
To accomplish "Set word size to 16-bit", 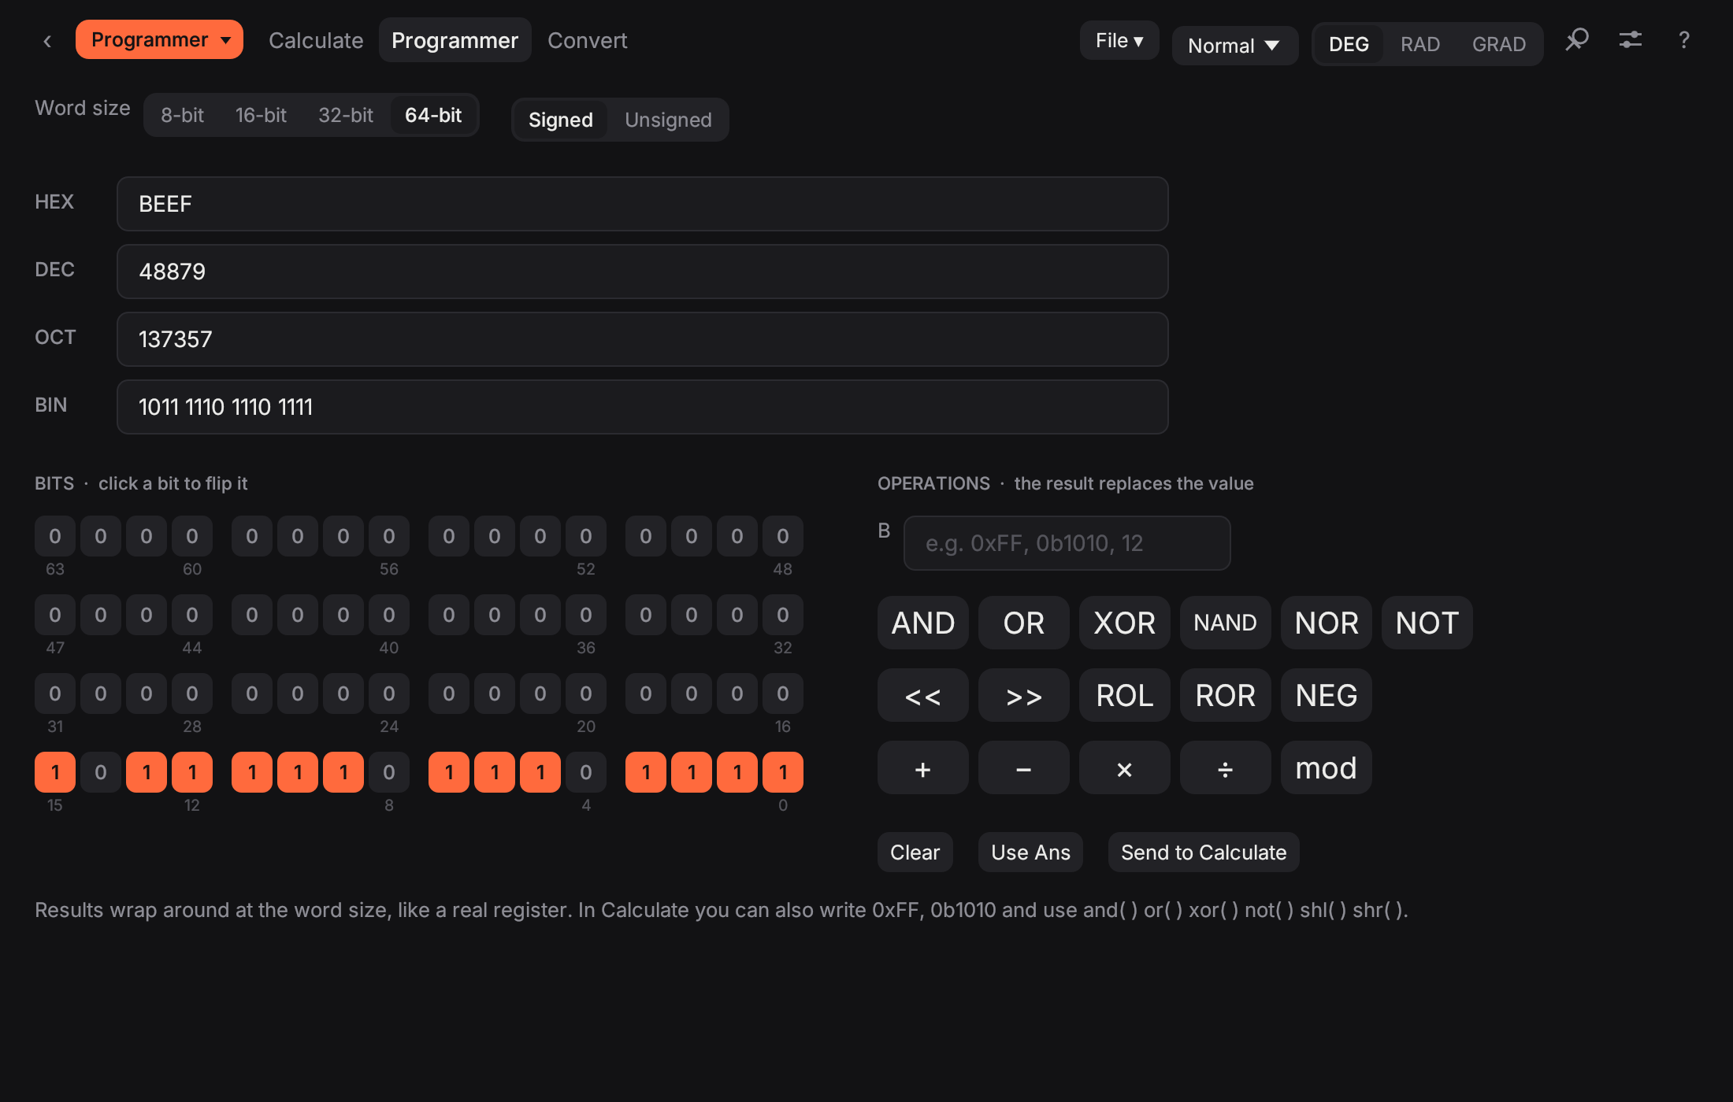I will pyautogui.click(x=261, y=116).
